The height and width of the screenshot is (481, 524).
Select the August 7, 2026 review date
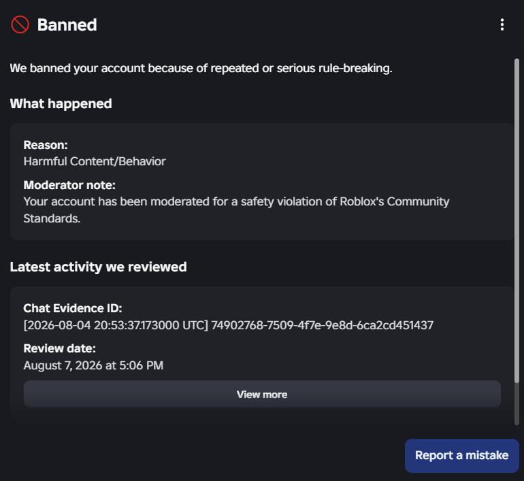coord(93,365)
